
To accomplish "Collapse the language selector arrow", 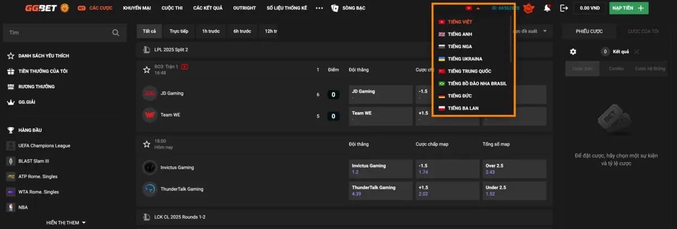I will [x=478, y=8].
